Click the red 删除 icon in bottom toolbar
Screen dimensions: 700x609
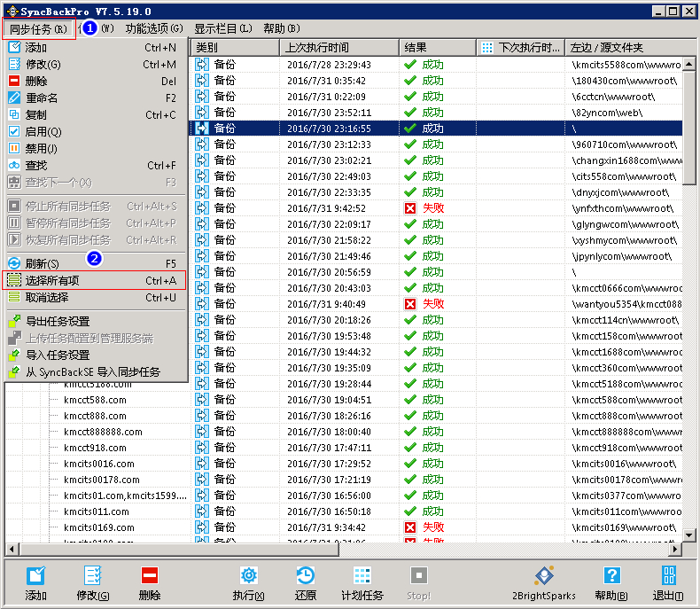click(150, 575)
